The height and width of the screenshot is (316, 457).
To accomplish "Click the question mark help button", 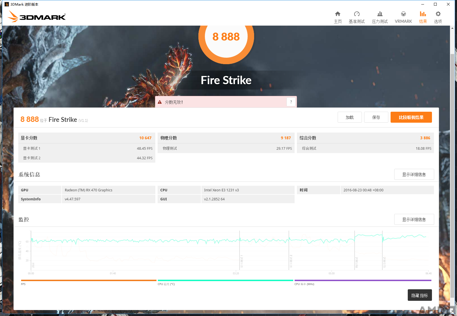I will (x=291, y=102).
